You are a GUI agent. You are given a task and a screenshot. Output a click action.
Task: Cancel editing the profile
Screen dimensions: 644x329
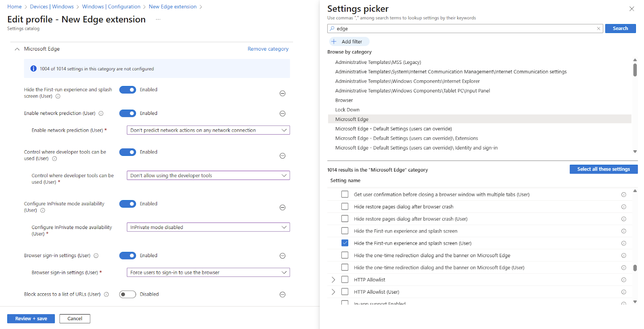click(x=75, y=319)
